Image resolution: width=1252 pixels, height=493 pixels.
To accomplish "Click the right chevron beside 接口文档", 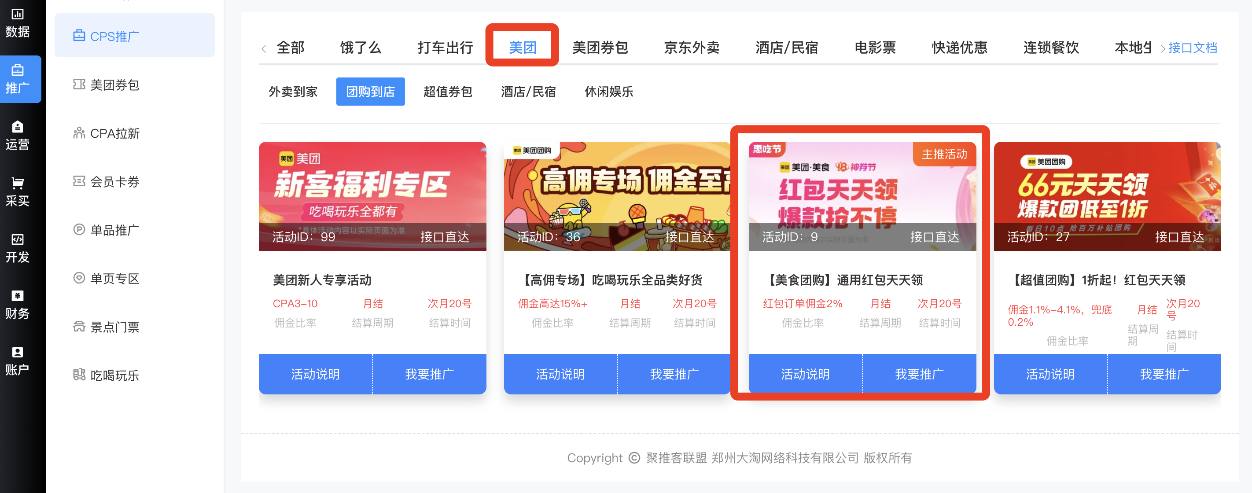I will (1163, 48).
